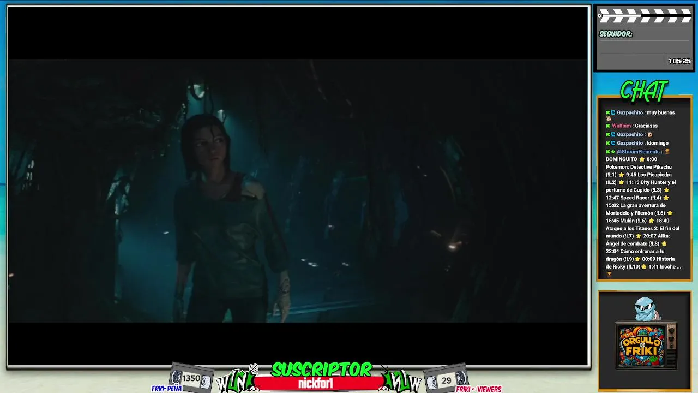
Task: Click the green CHAT heading
Action: 644,91
